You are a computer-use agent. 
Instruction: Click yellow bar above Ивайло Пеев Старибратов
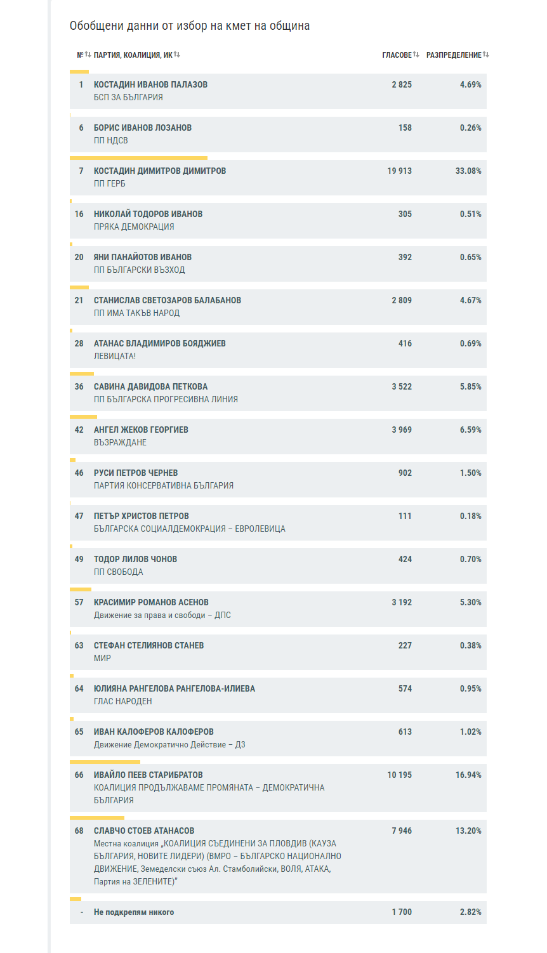[105, 761]
